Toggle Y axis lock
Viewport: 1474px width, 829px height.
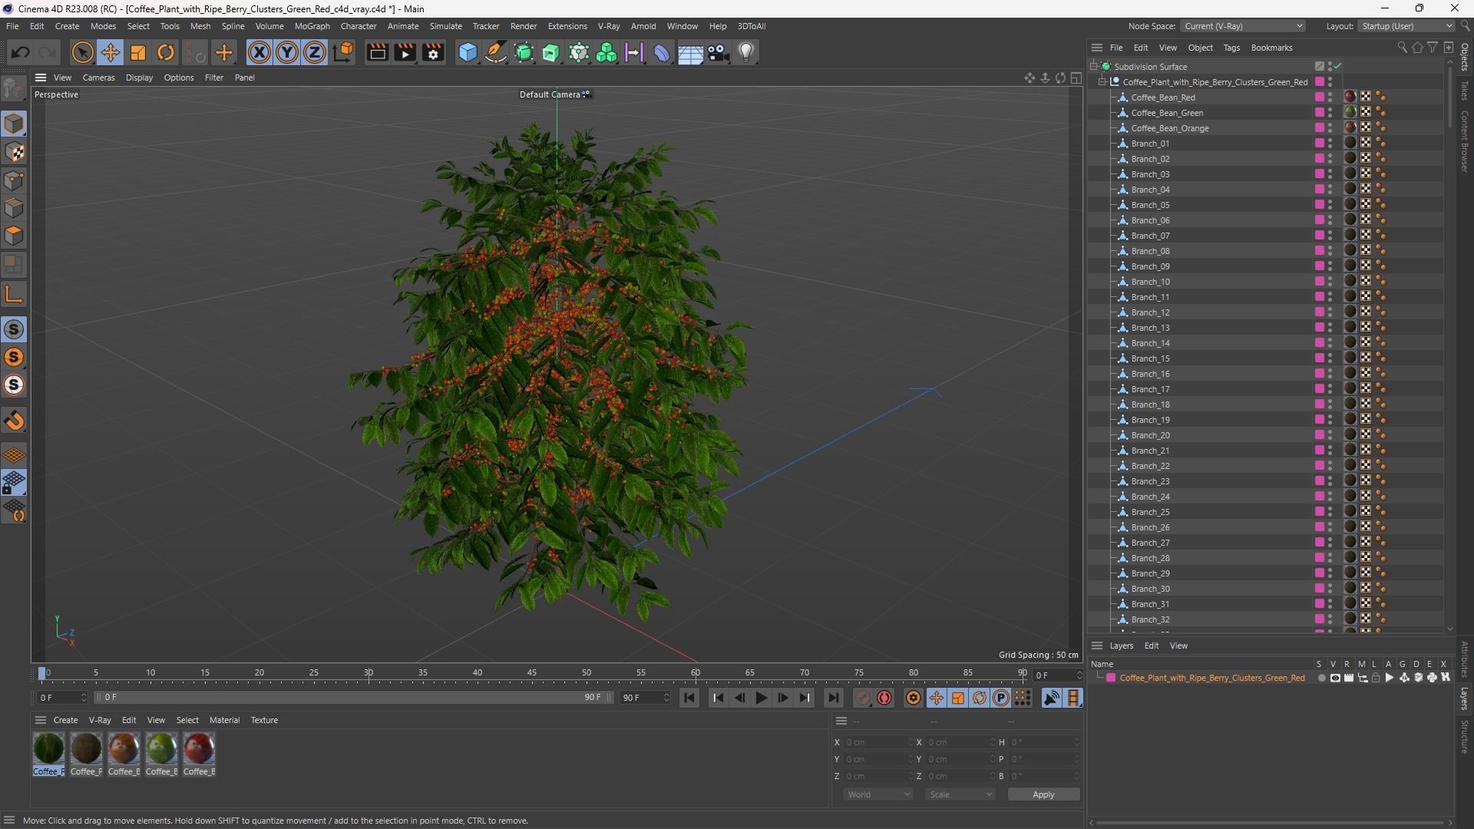pyautogui.click(x=287, y=52)
